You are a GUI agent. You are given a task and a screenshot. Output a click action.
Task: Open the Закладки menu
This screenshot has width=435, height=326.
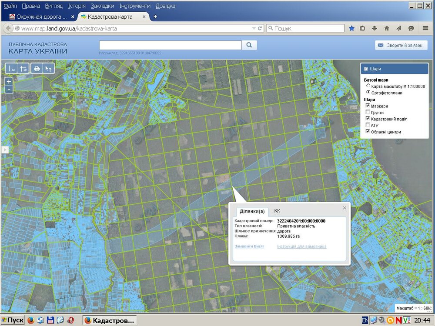click(103, 6)
